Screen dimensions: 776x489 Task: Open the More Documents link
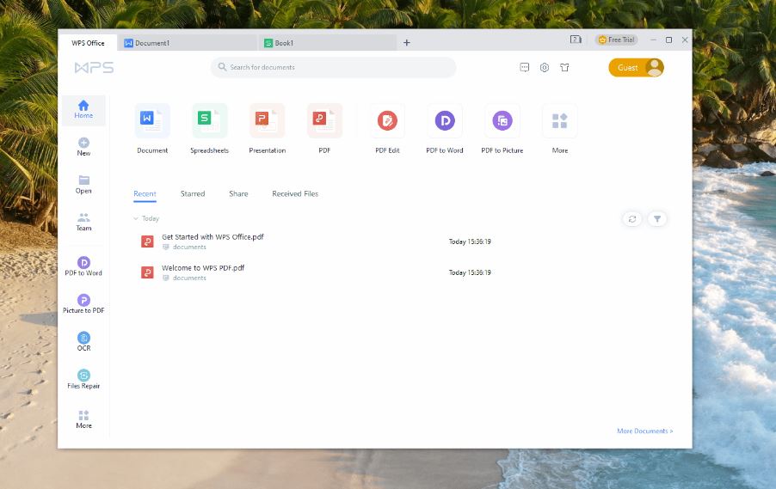tap(645, 431)
